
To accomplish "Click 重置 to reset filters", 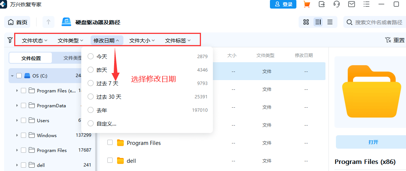I will (x=395, y=40).
